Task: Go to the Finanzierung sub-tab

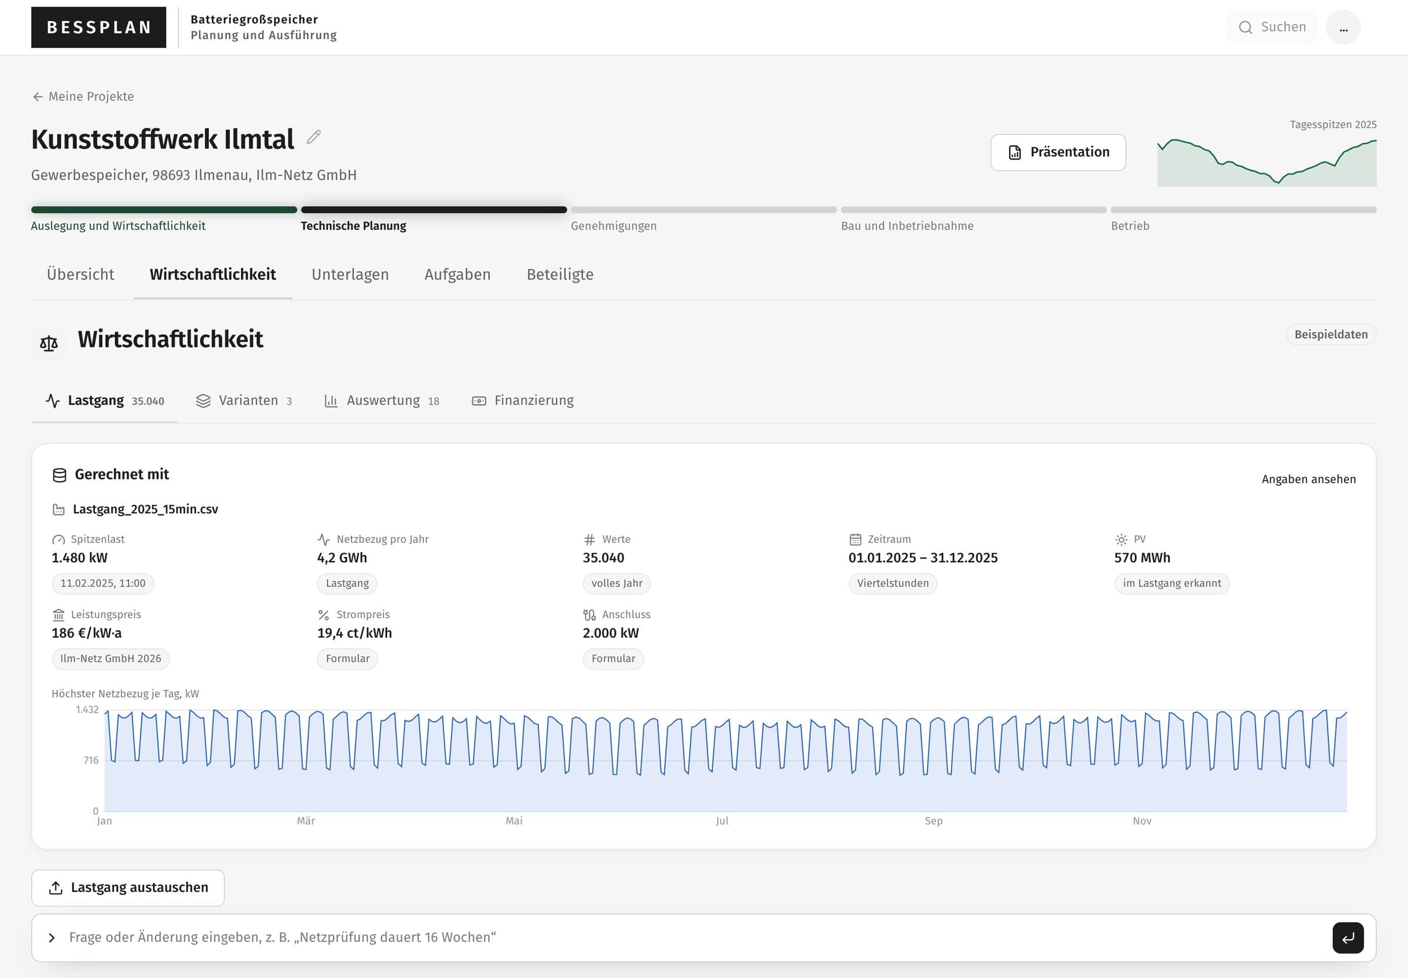Action: 522,401
